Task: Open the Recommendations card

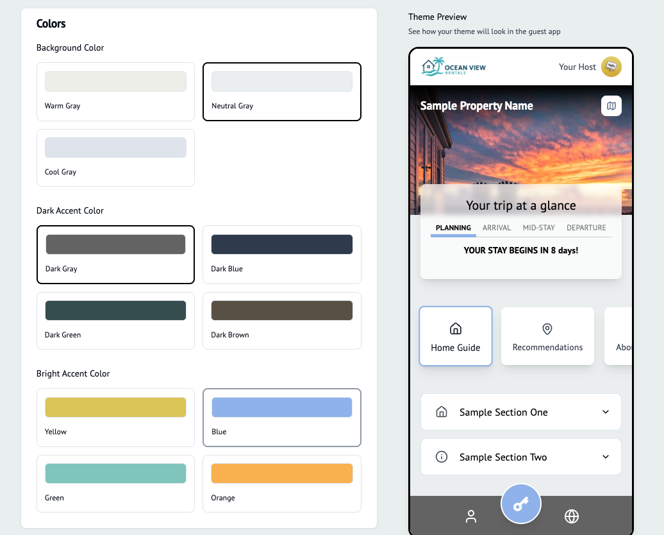Action: tap(547, 336)
